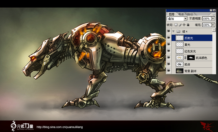Open the 叠加 blend mode dropdown
Screen dimensions: 218x132
pos(185,18)
